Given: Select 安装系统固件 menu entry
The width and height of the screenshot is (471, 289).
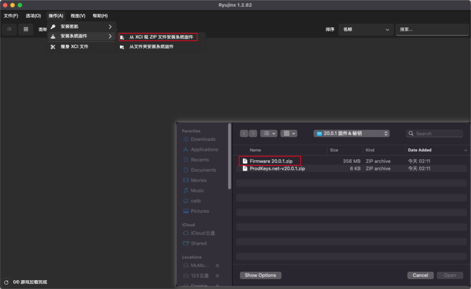Looking at the screenshot, I should 82,36.
